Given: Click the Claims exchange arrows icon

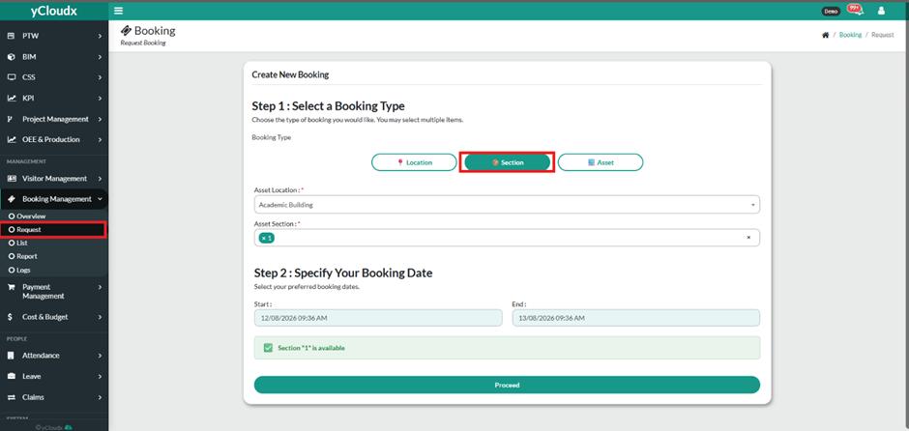Looking at the screenshot, I should 11,397.
